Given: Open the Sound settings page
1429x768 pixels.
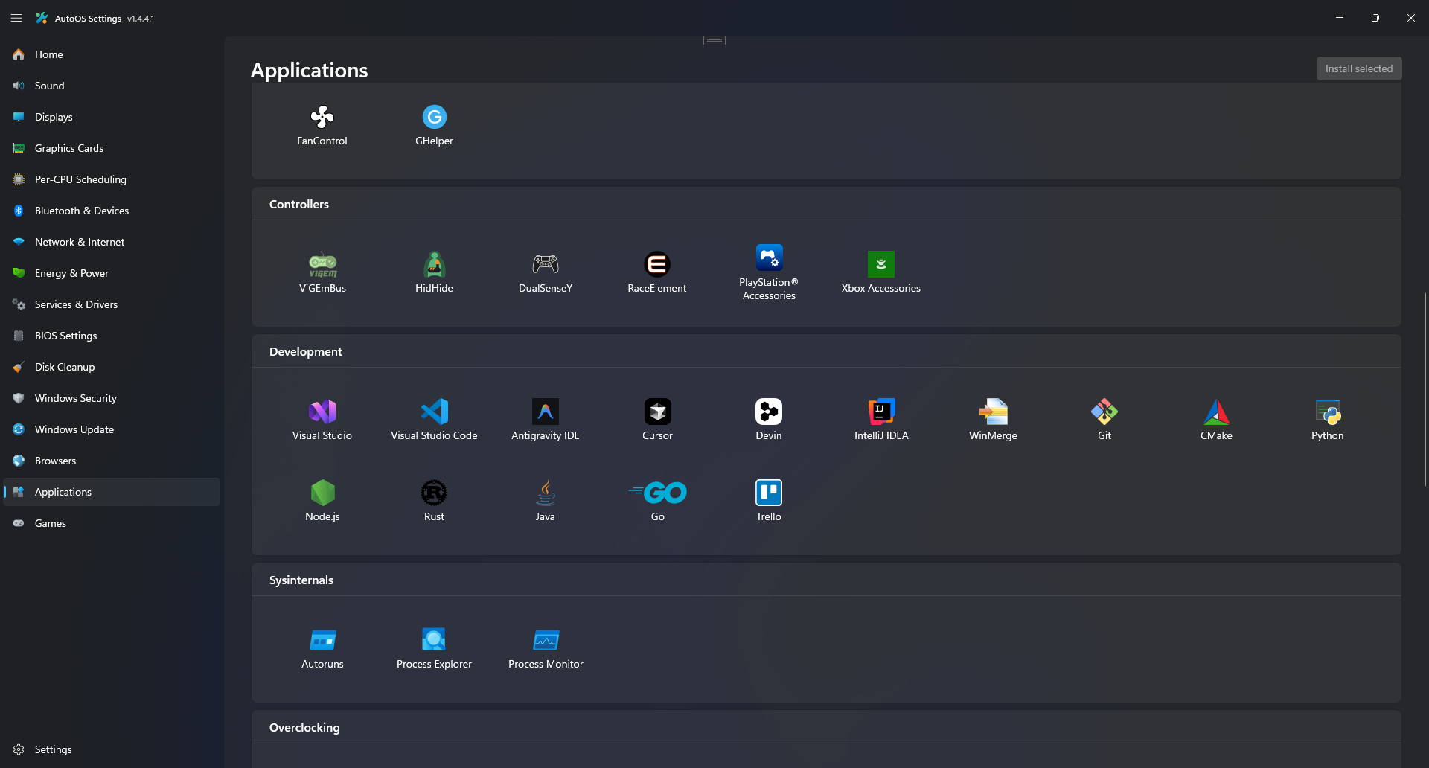Looking at the screenshot, I should coord(112,86).
